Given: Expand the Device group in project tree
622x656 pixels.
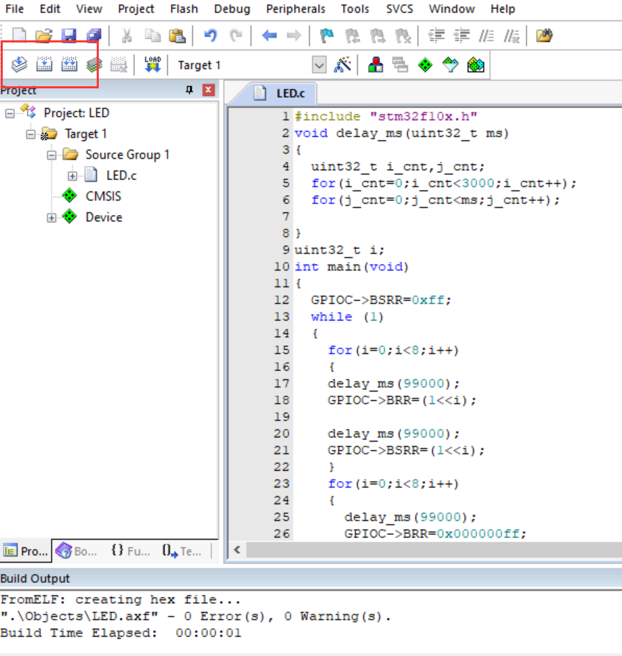Looking at the screenshot, I should coord(51,217).
